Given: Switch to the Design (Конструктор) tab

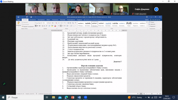Looking at the screenshot, I should pos(41,20).
